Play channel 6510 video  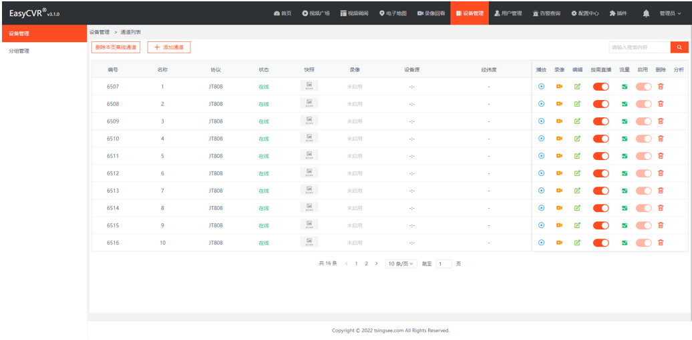(541, 139)
